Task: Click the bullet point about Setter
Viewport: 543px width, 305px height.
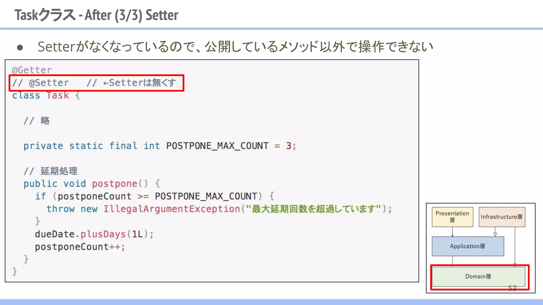Action: point(235,47)
